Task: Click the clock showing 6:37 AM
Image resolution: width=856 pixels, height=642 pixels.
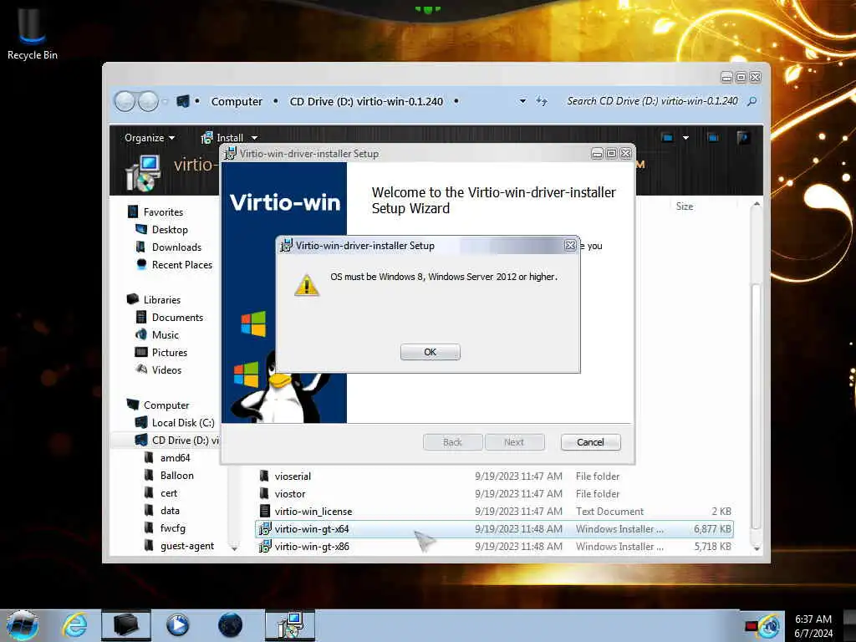Action: point(813,619)
